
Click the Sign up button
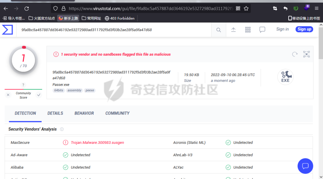(x=304, y=29)
